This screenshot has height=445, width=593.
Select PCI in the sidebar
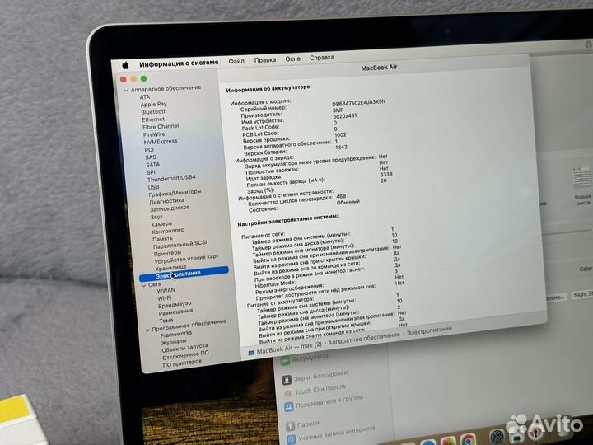(x=149, y=150)
